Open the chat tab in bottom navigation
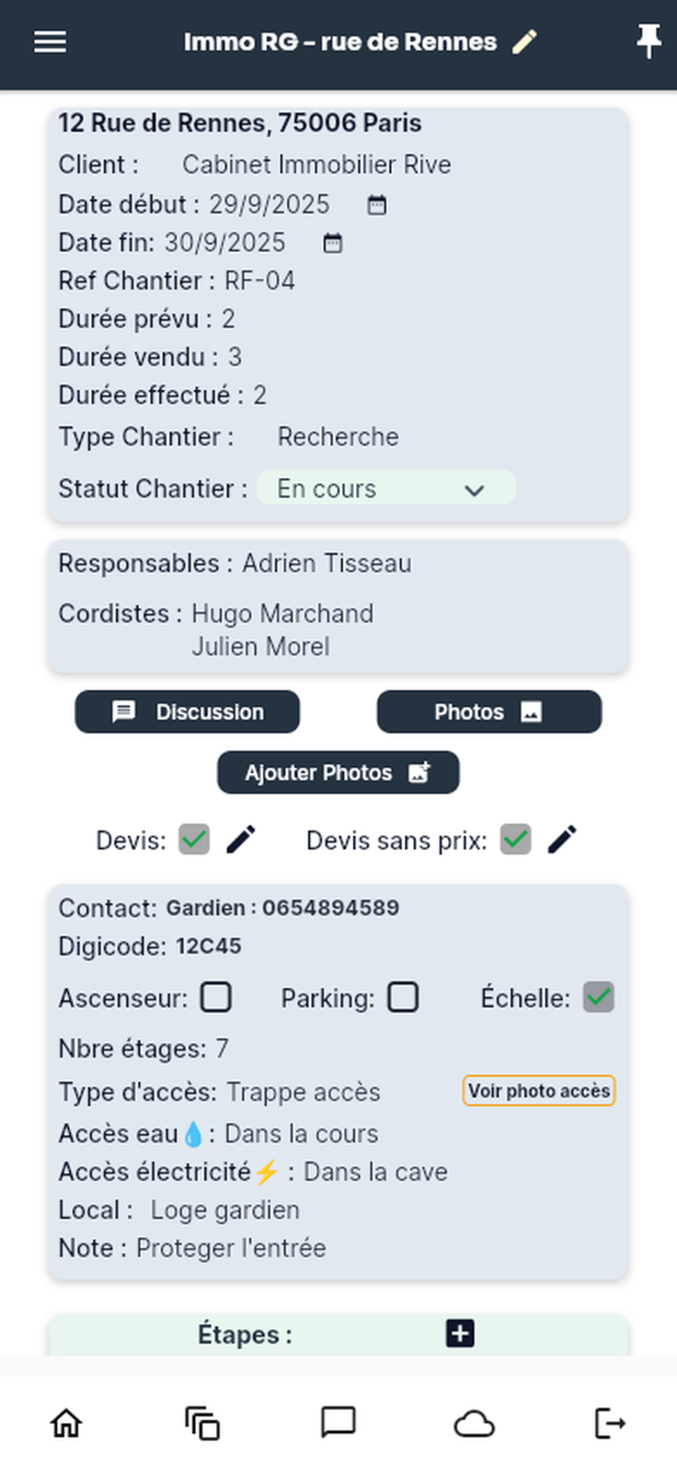The image size is (677, 1465). tap(338, 1423)
